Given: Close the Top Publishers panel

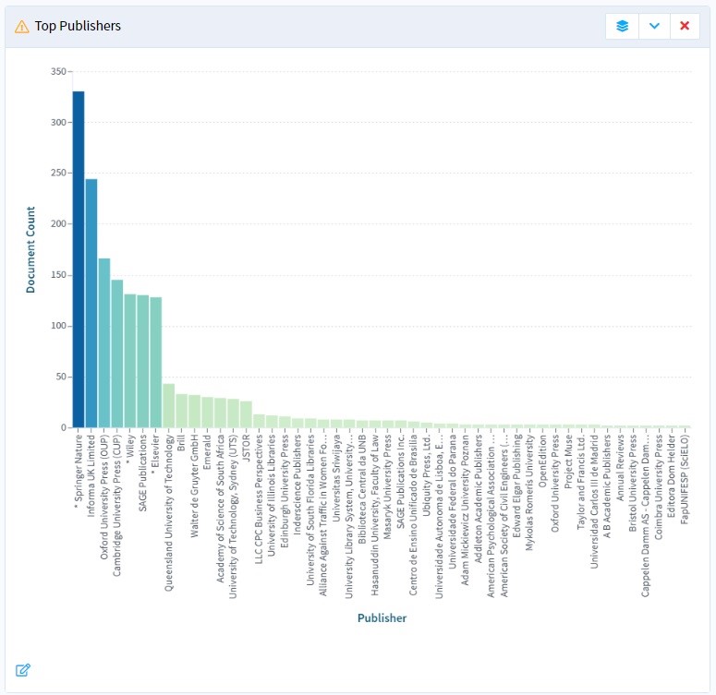Looking at the screenshot, I should (x=685, y=26).
